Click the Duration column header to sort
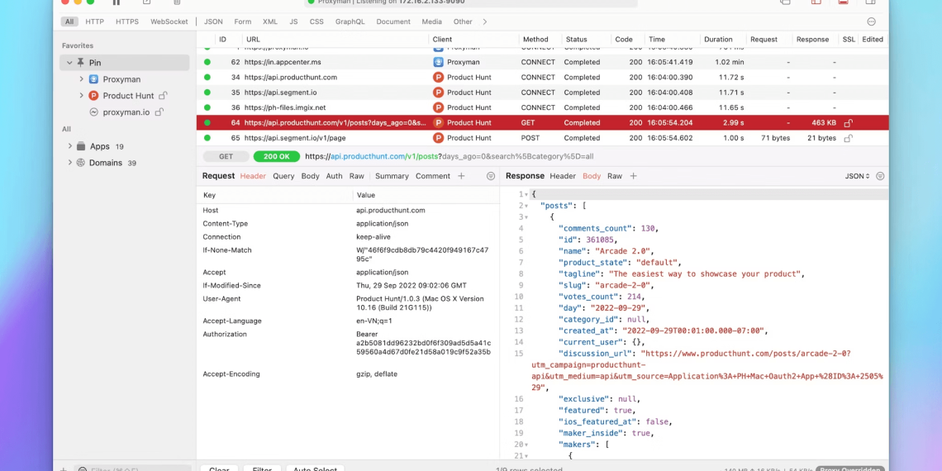942x471 pixels. pos(718,39)
